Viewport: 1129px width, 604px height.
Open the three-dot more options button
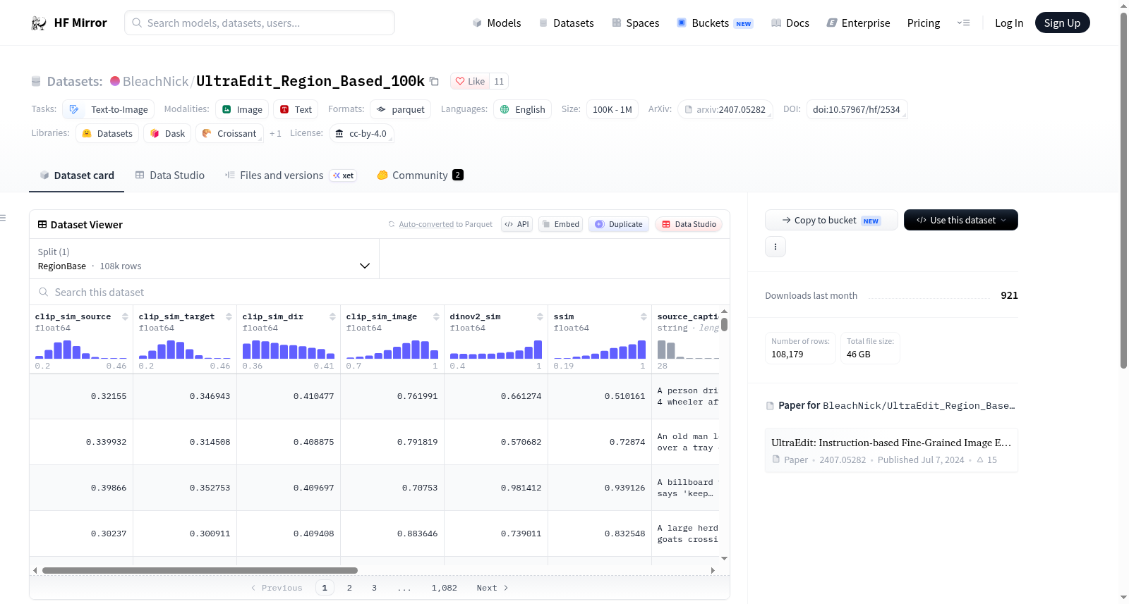coord(775,247)
